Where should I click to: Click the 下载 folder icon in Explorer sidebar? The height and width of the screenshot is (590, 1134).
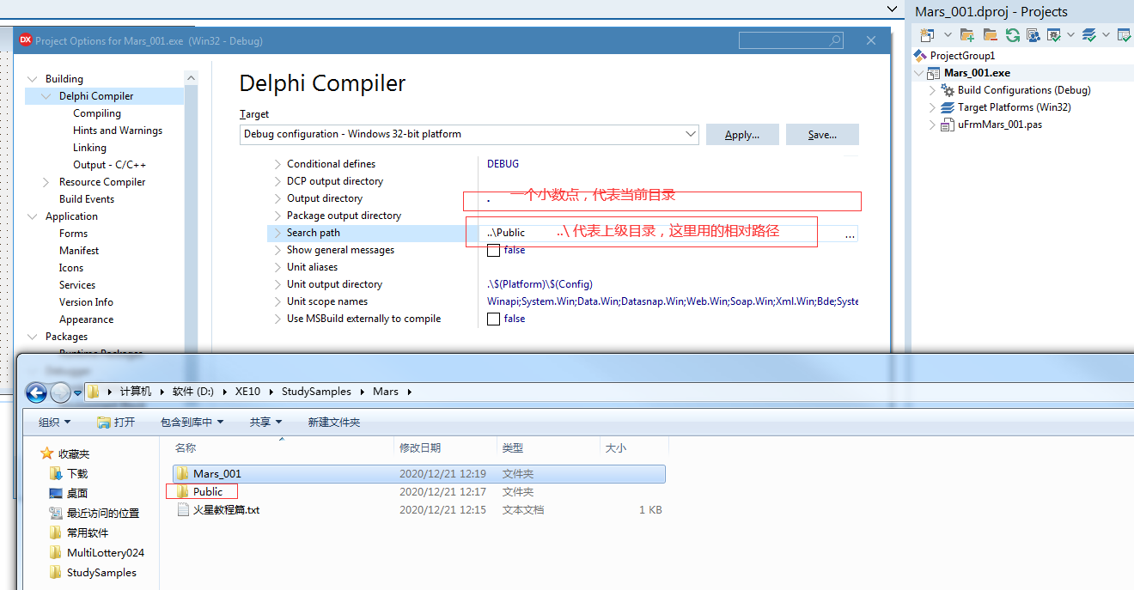pyautogui.click(x=56, y=473)
